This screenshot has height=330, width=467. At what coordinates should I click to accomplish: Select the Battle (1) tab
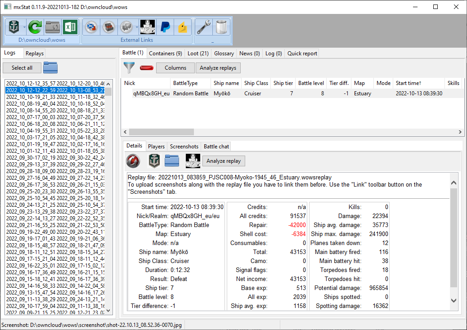pos(133,53)
